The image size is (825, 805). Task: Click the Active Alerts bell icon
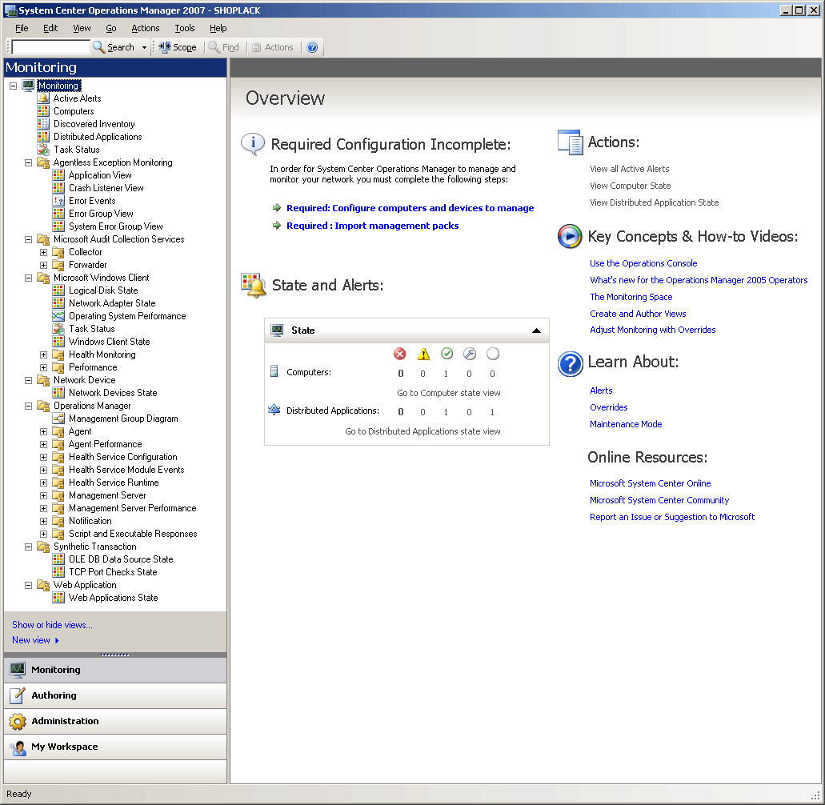tap(43, 98)
